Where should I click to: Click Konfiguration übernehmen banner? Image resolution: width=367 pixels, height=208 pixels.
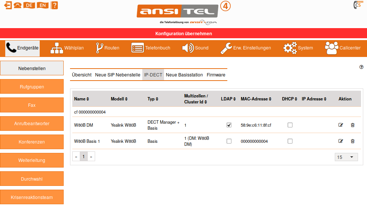click(183, 34)
